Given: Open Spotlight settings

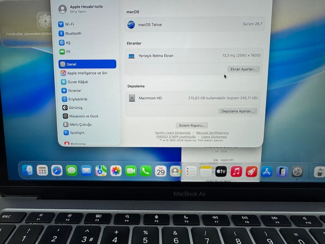Looking at the screenshot, I should 74,133.
